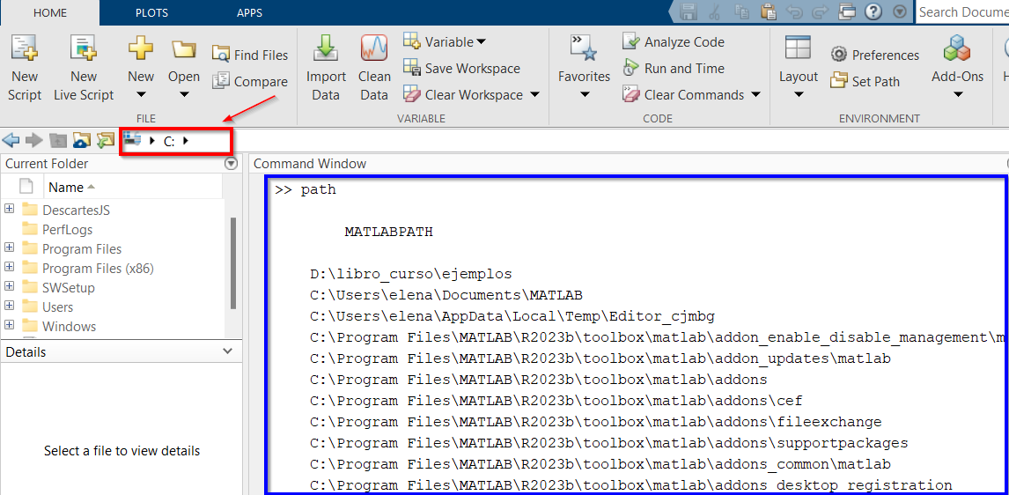Go forward with the Forward arrow
The width and height of the screenshot is (1009, 495).
tap(33, 140)
